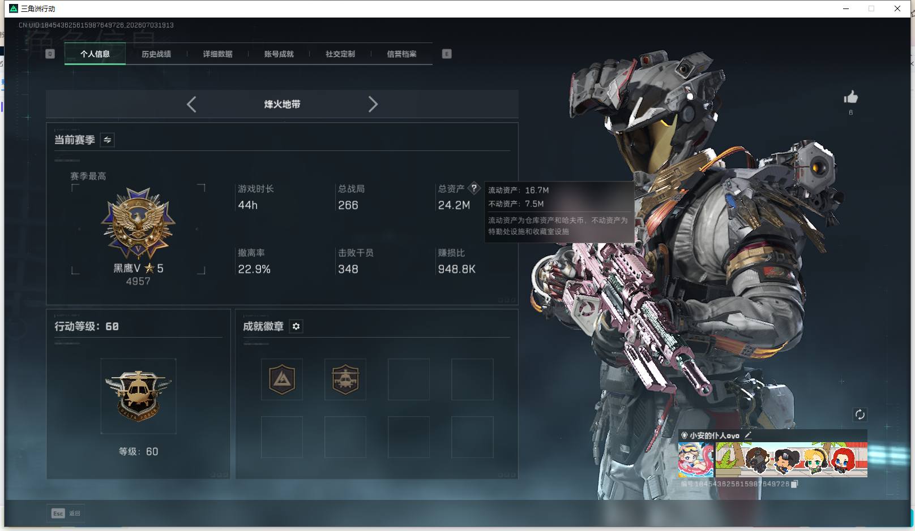Click the third empty badge slot, top row

point(409,379)
